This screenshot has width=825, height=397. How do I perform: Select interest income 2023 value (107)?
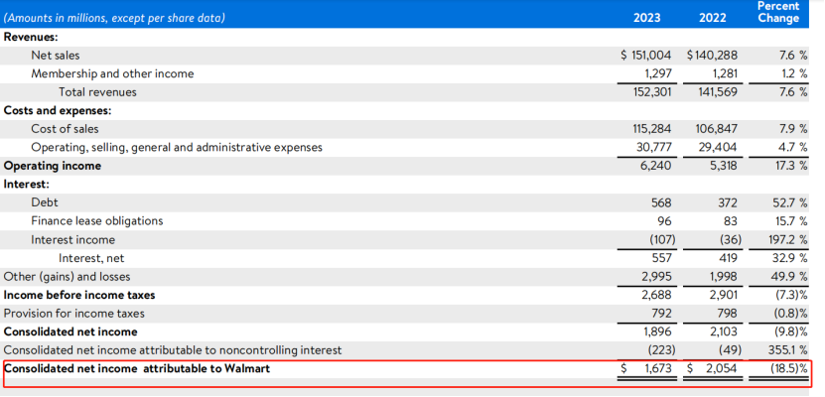point(663,240)
